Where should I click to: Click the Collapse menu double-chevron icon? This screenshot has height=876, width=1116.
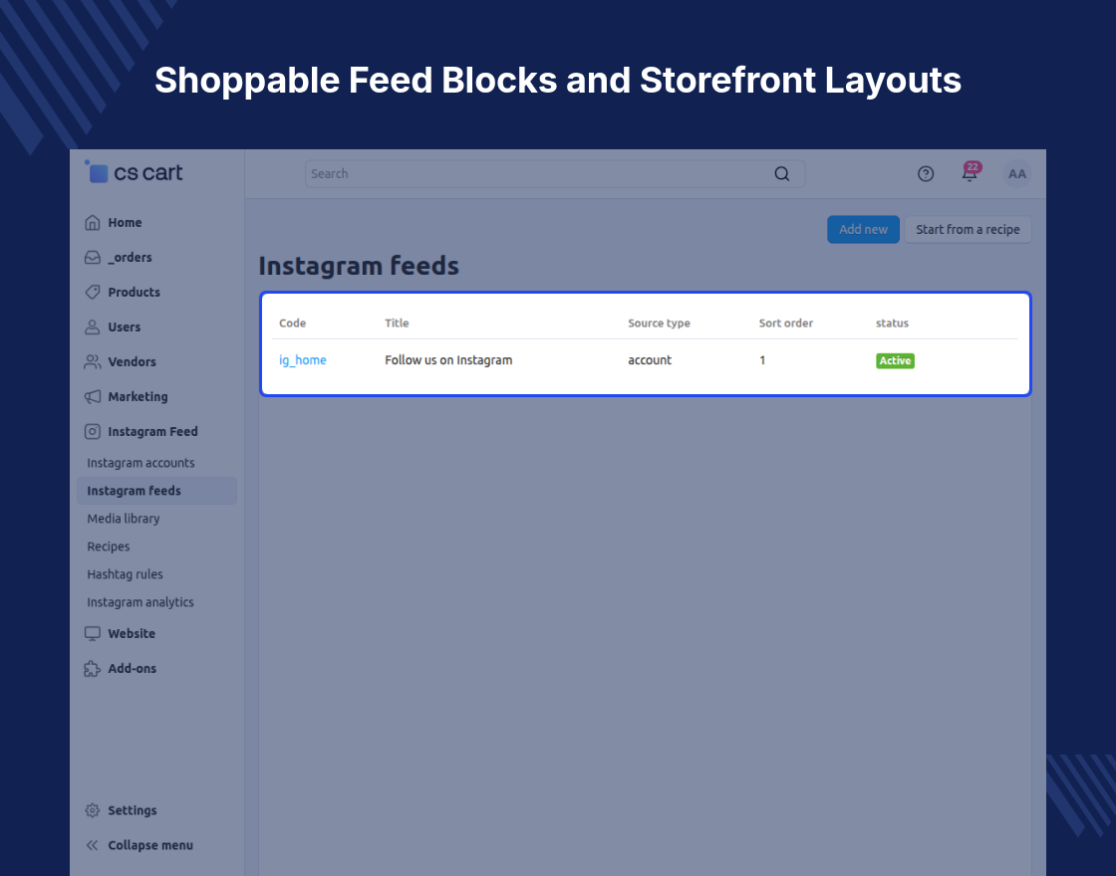coord(93,845)
